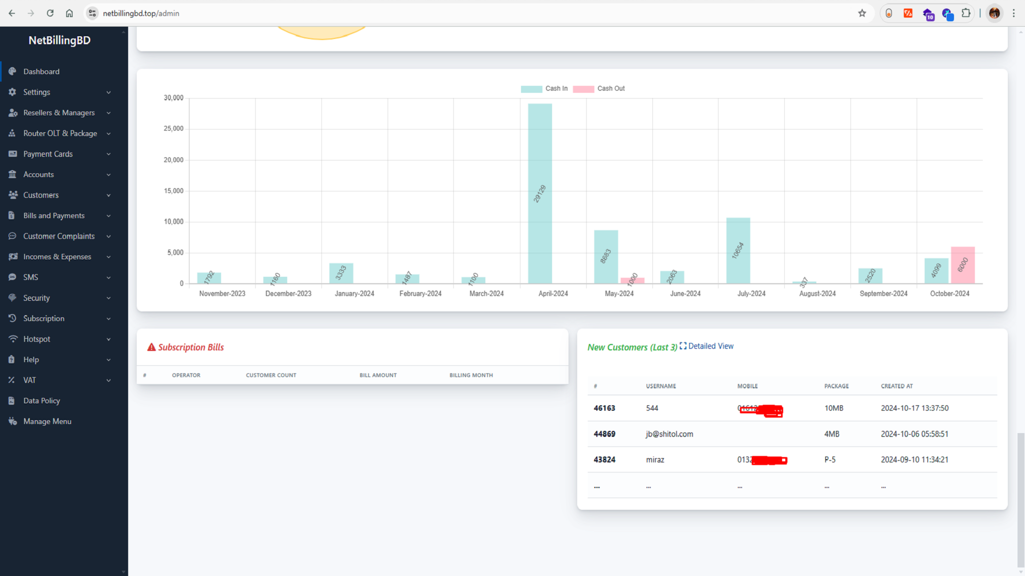
Task: Toggle Cash Out legend dataset visibility
Action: [599, 89]
